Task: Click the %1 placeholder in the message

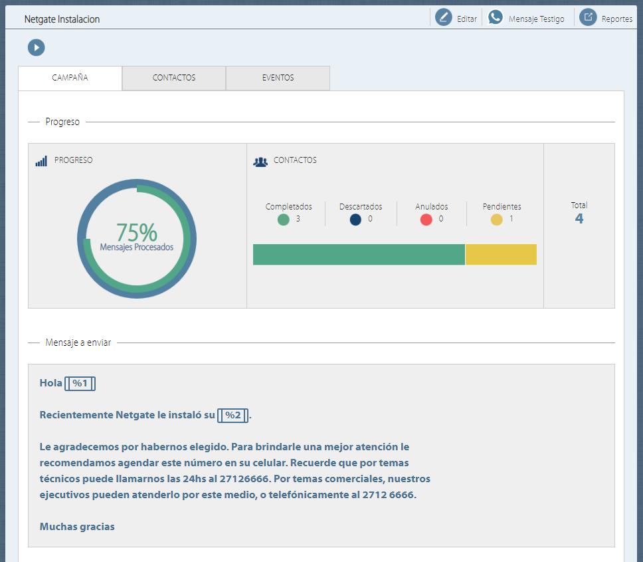Action: tap(80, 384)
